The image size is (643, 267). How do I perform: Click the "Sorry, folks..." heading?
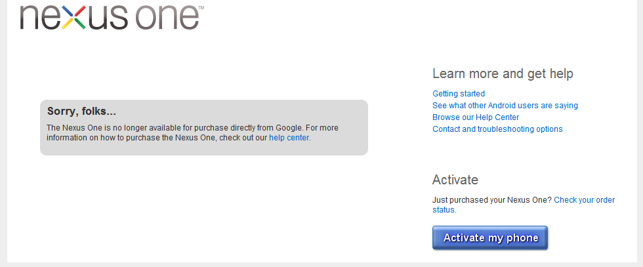pyautogui.click(x=81, y=111)
